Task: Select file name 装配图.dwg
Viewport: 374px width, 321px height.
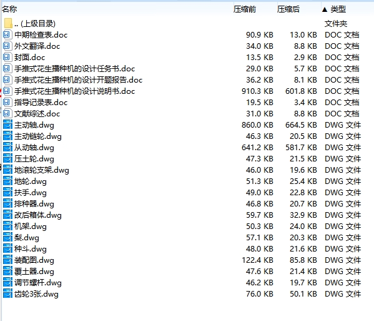Action: tap(34, 260)
